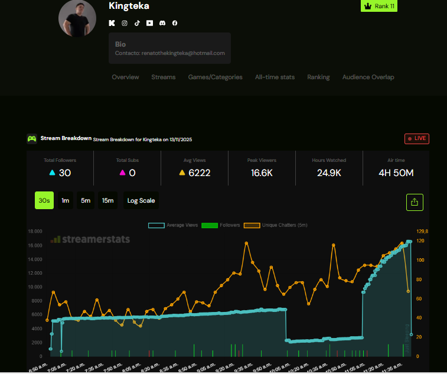Select the 1m interval
447x374 pixels.
tap(66, 200)
